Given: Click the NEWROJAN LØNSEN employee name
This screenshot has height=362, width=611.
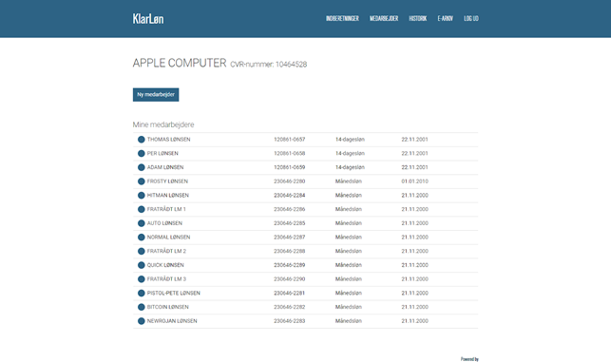Looking at the screenshot, I should [x=172, y=321].
